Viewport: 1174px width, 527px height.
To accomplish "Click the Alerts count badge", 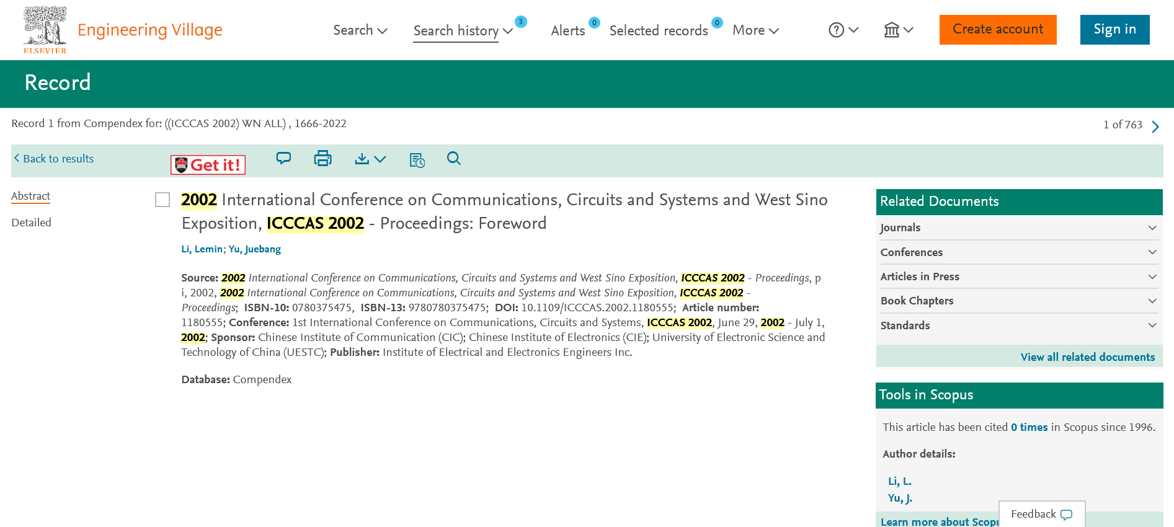I will [x=594, y=23].
